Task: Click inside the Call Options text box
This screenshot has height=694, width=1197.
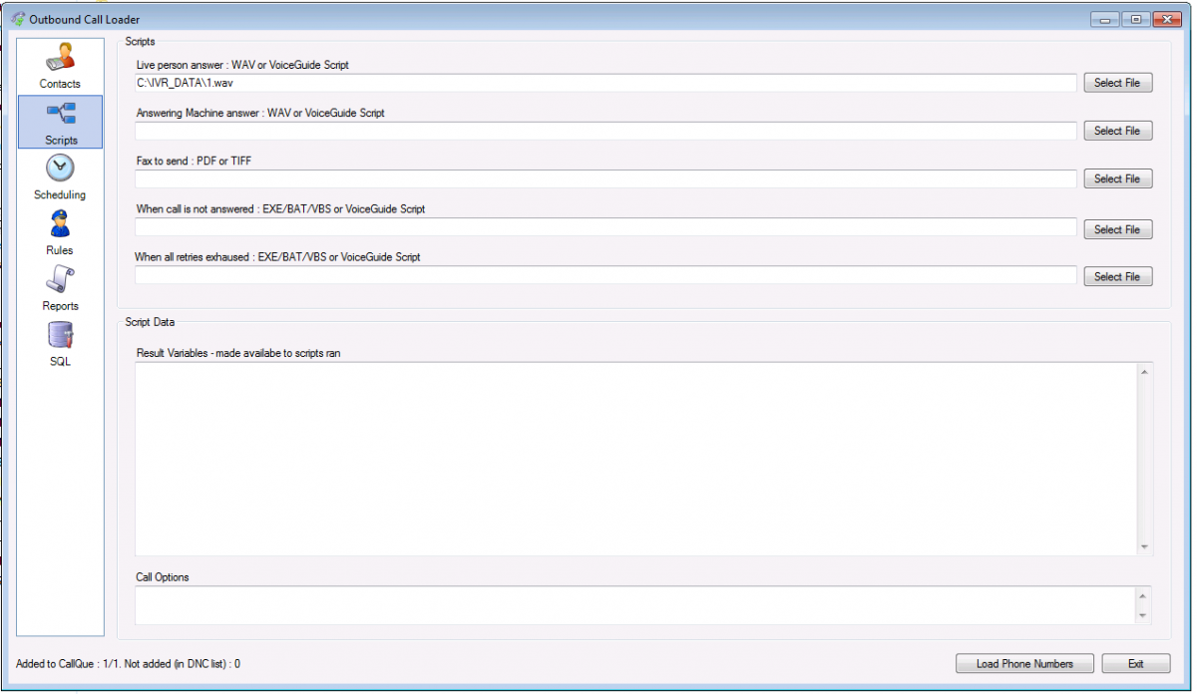Action: click(635, 605)
